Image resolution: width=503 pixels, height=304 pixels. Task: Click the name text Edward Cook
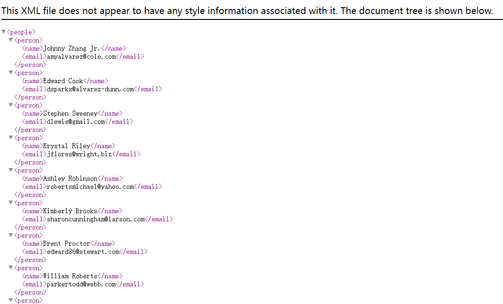coord(63,81)
